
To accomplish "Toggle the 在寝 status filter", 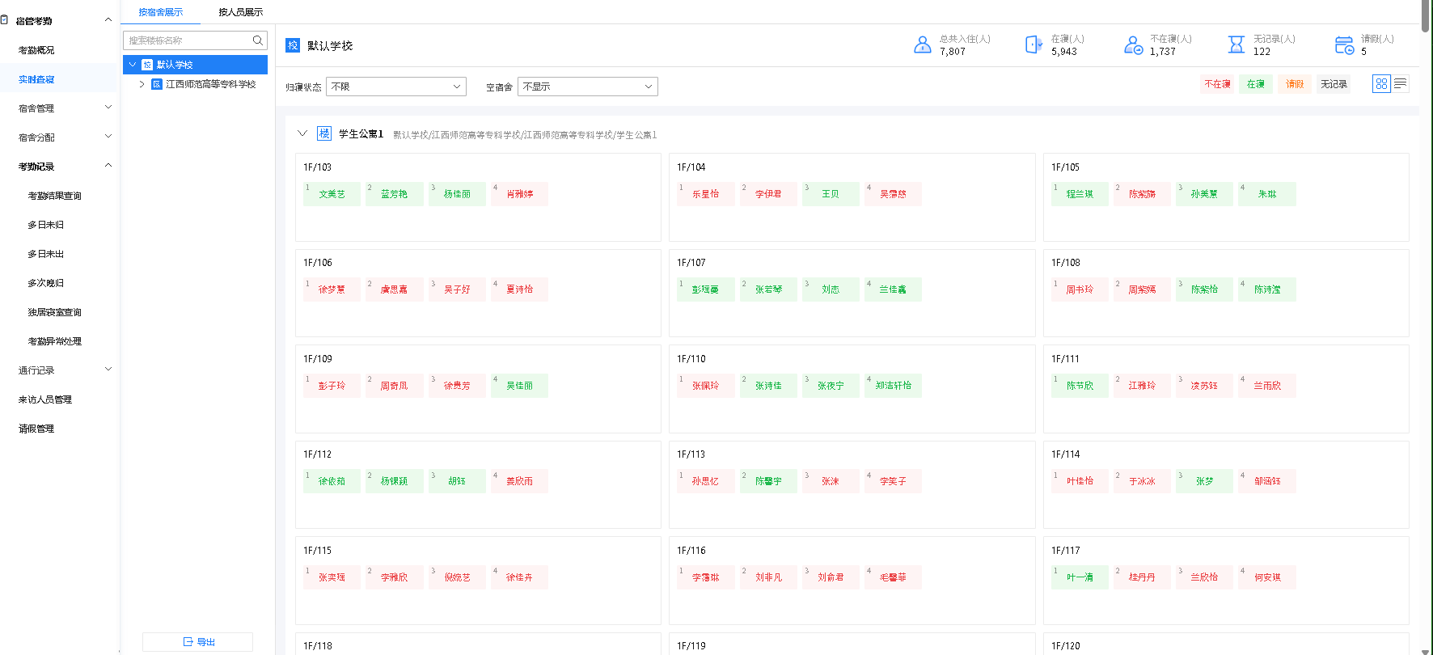I will point(1255,84).
